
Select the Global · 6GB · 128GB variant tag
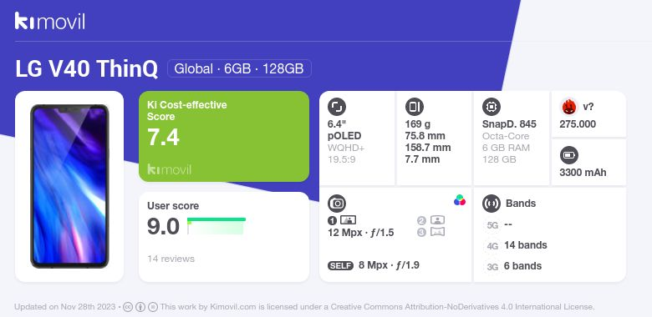click(239, 68)
